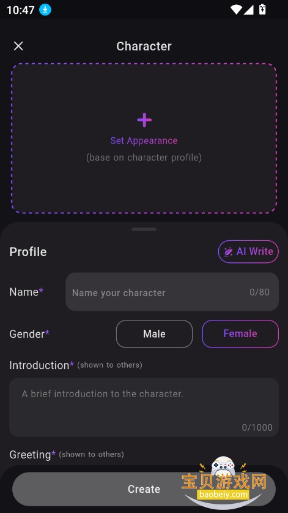This screenshot has height=513, width=288.
Task: Click the AI Write magic wand icon
Action: [228, 251]
